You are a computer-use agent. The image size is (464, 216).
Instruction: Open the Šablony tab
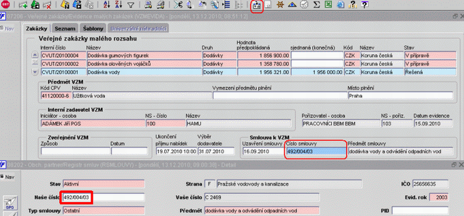point(93,28)
